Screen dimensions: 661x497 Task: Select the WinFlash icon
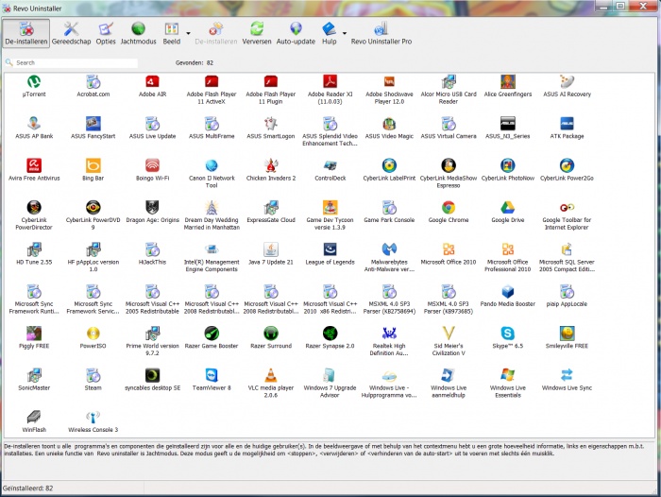tap(34, 417)
